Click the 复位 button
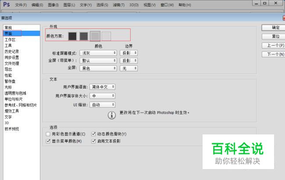Image resolution: width=285 pixels, height=180 pixels. pos(273,36)
